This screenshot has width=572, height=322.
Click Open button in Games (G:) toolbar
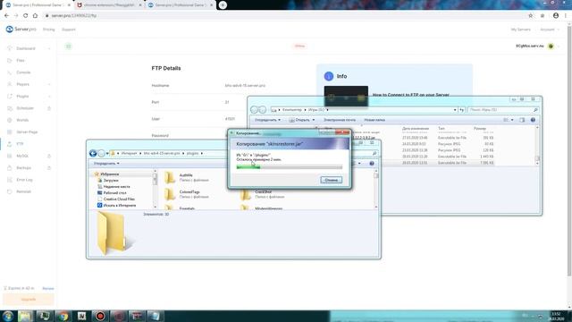302,120
